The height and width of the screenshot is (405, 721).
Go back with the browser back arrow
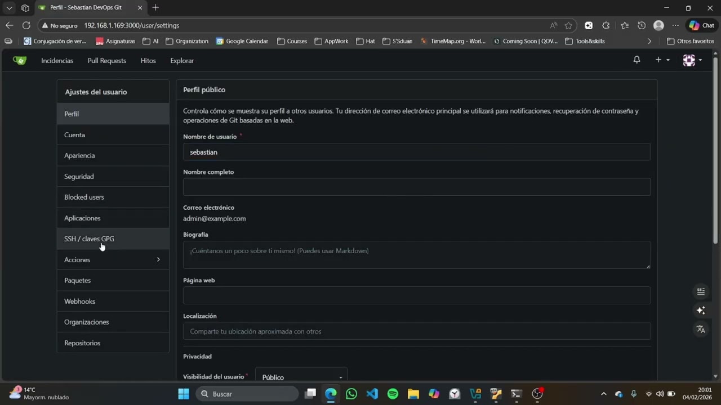tap(9, 25)
